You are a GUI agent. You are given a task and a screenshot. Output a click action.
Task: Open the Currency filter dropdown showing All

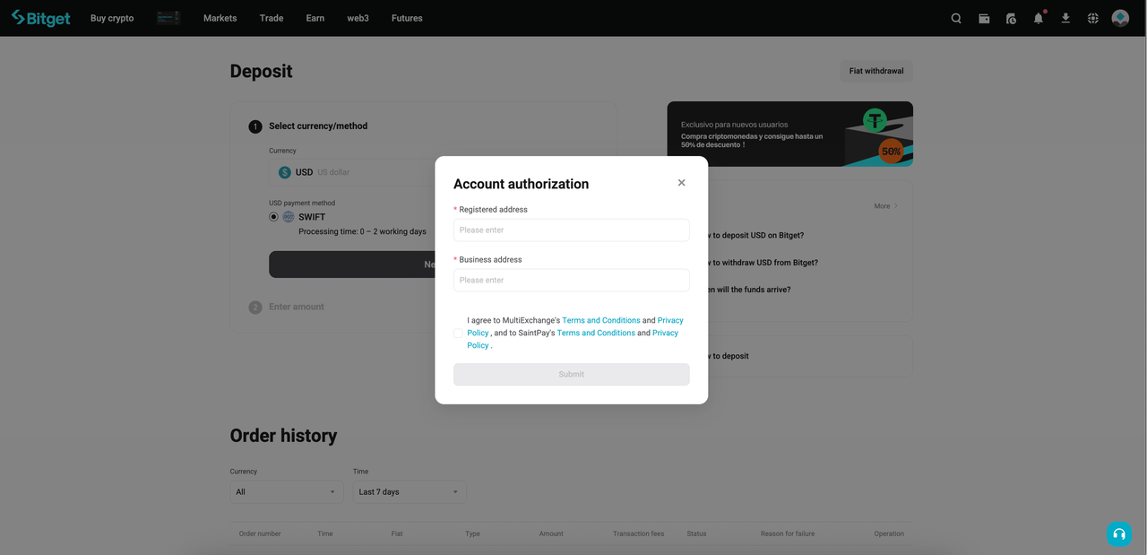coord(285,491)
